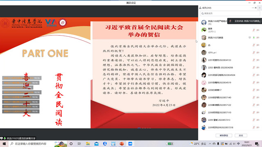Select member row 英语2106 marked (我)
262x147 pixels.
coord(230,22)
